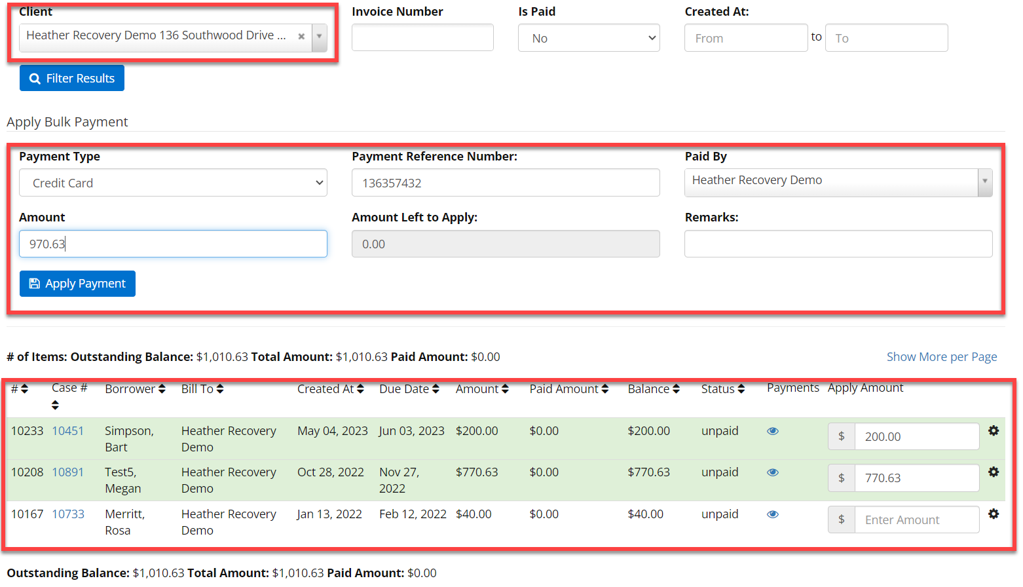The image size is (1023, 587).
Task: Sort by the Balance column arrows
Action: [x=676, y=388]
